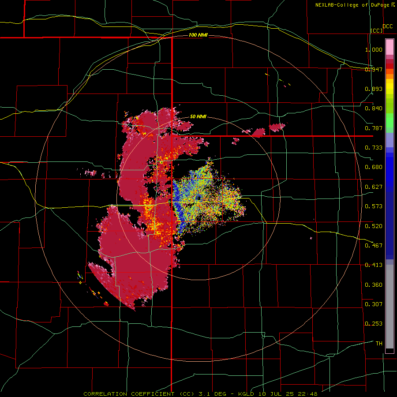
Task: Click the [CC] label above the color bar
Action: [377, 30]
